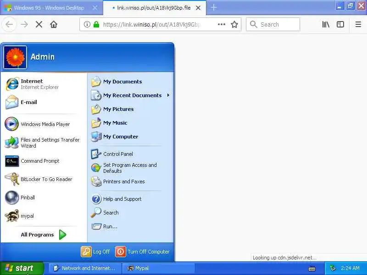Image resolution: width=367 pixels, height=275 pixels.
Task: Open the E-mail shortcut icon
Action: click(x=12, y=102)
